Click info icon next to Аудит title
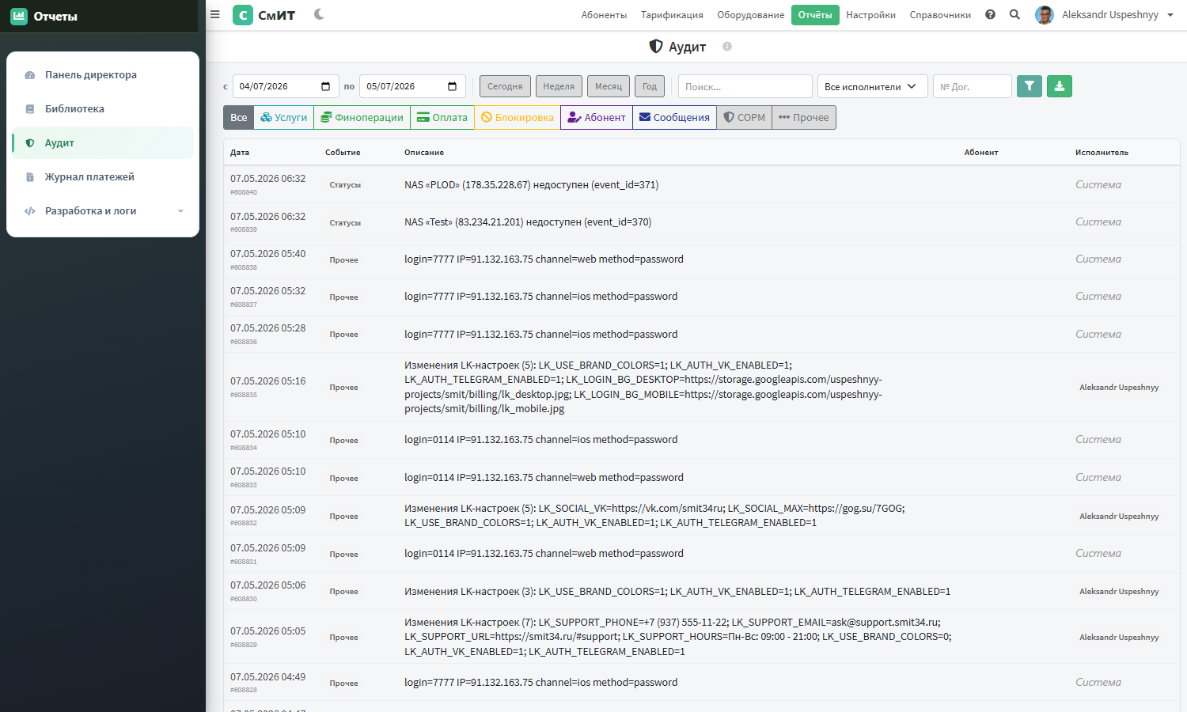The width and height of the screenshot is (1187, 712). click(727, 47)
